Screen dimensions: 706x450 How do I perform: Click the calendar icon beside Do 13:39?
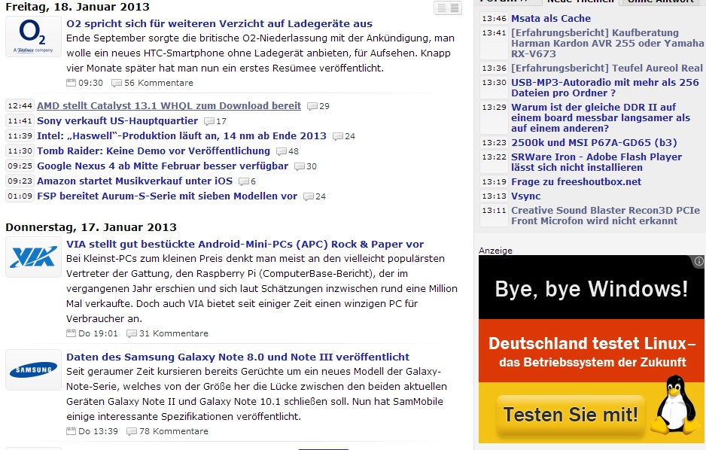click(x=72, y=431)
